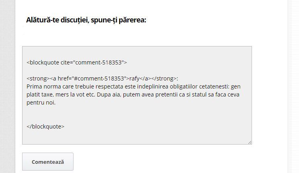299x173 pixels.
Task: Click the heading Alătură-te discuției, spune-ți părerea
Action: [86, 20]
